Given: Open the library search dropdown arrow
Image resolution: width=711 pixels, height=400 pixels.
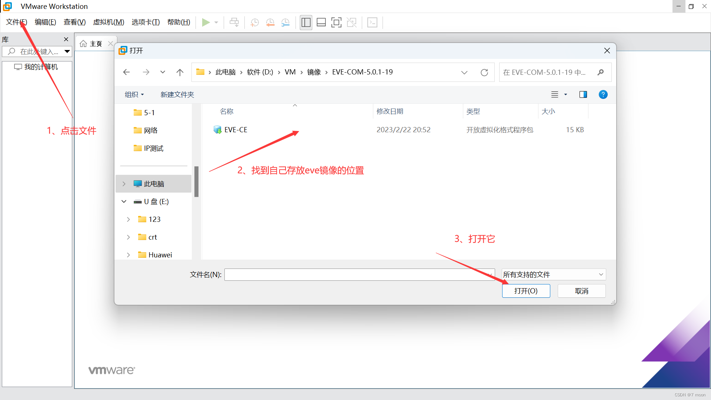Looking at the screenshot, I should 67,51.
